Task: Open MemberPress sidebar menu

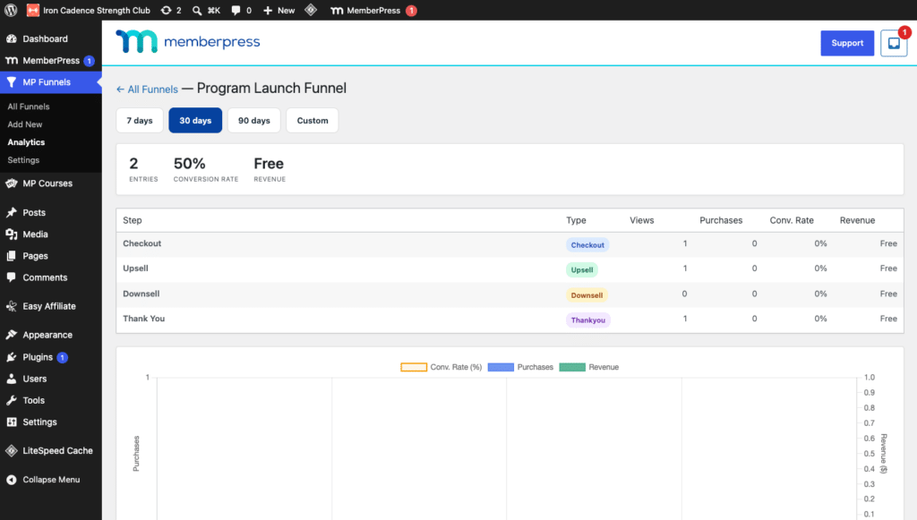Action: tap(51, 60)
